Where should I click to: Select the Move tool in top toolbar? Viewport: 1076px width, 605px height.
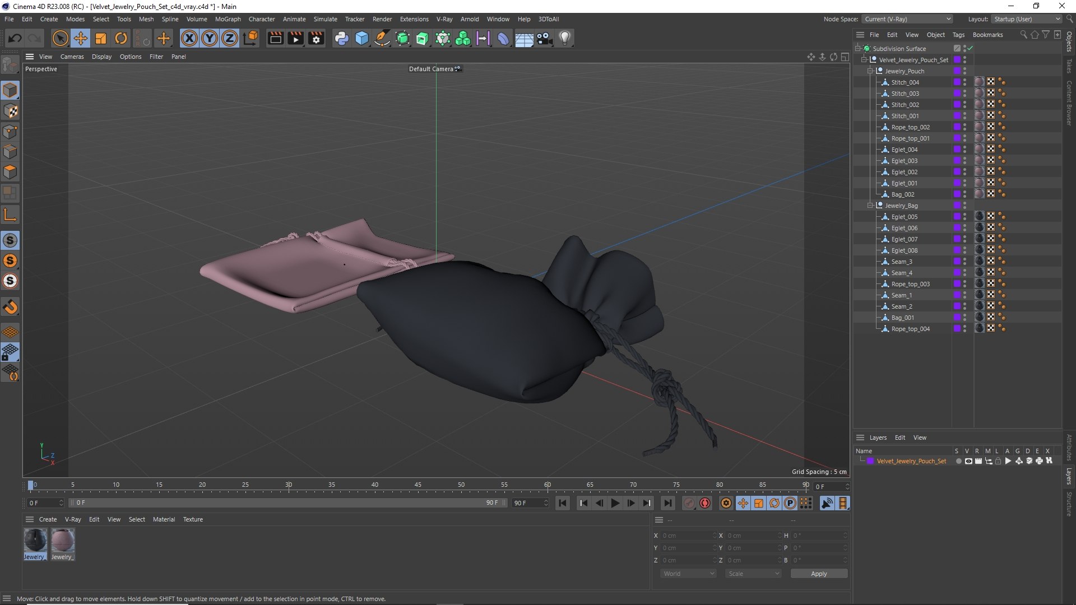coord(81,38)
